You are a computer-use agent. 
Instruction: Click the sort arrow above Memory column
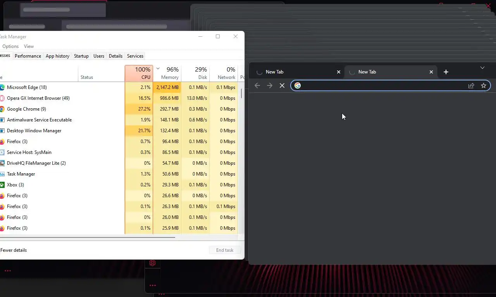[x=158, y=68]
